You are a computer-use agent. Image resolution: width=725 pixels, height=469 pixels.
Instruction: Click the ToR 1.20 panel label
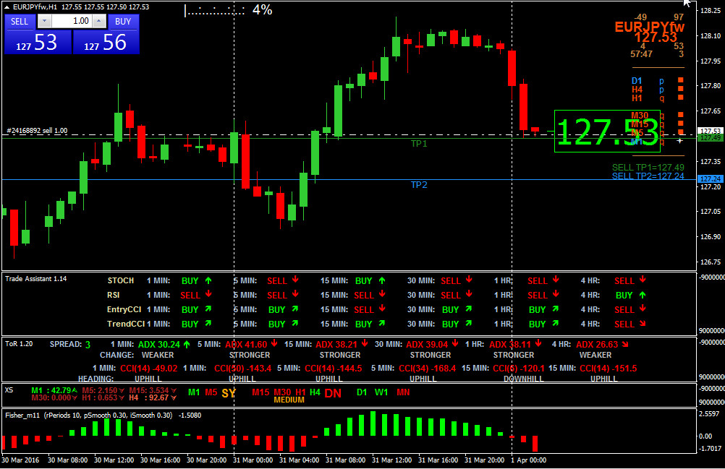[19, 344]
